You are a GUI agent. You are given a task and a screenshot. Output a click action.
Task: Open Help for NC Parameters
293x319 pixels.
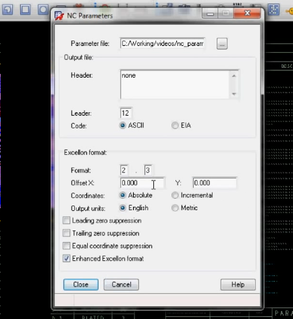pyautogui.click(x=238, y=285)
